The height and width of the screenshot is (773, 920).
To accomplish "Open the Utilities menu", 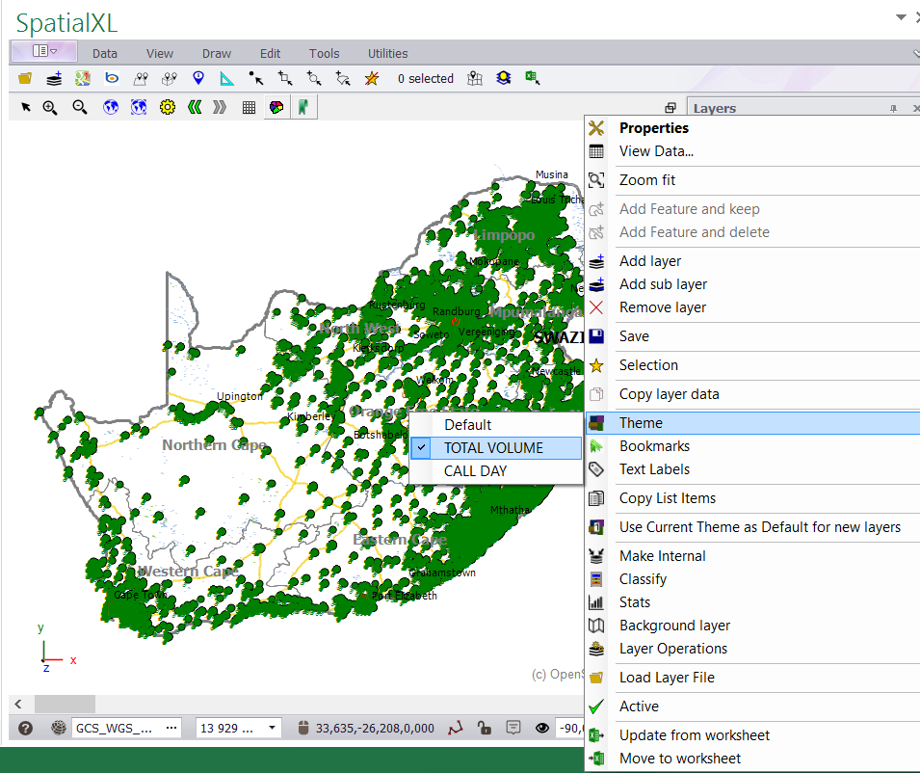I will tap(387, 54).
